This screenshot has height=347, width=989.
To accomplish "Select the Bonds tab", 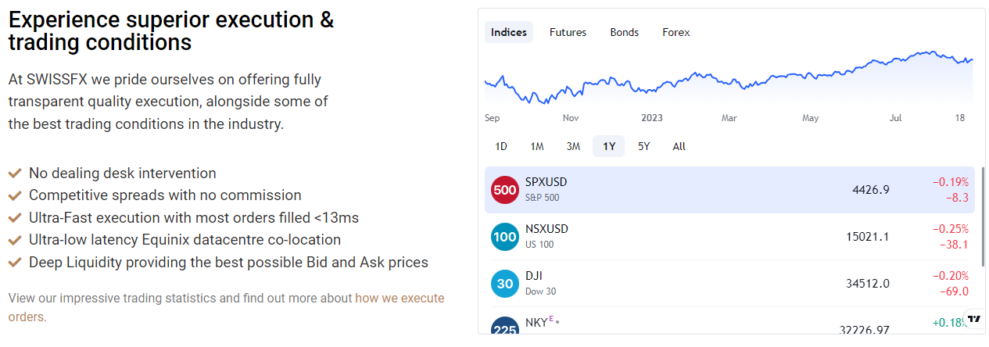I will 624,32.
